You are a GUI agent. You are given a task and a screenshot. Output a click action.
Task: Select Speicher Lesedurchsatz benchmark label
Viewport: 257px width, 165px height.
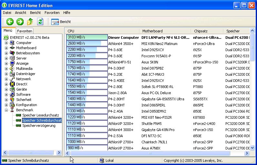(x=40, y=115)
